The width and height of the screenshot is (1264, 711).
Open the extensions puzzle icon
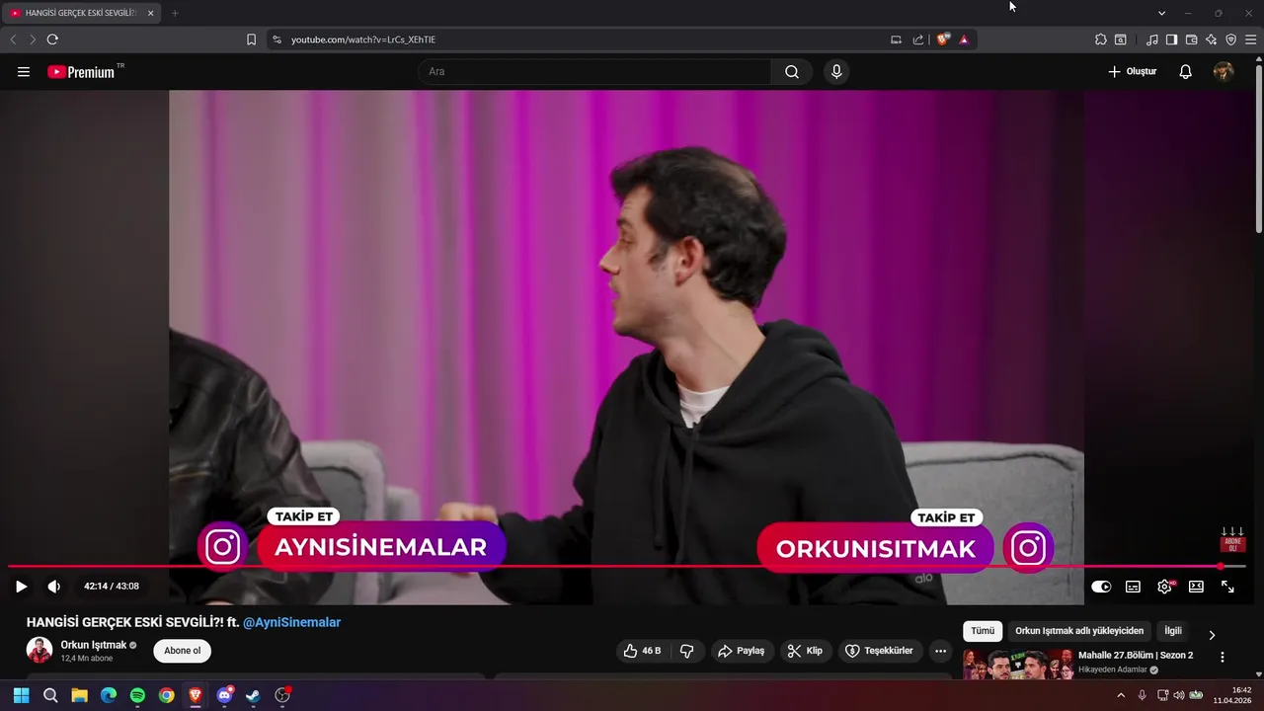coord(1101,39)
